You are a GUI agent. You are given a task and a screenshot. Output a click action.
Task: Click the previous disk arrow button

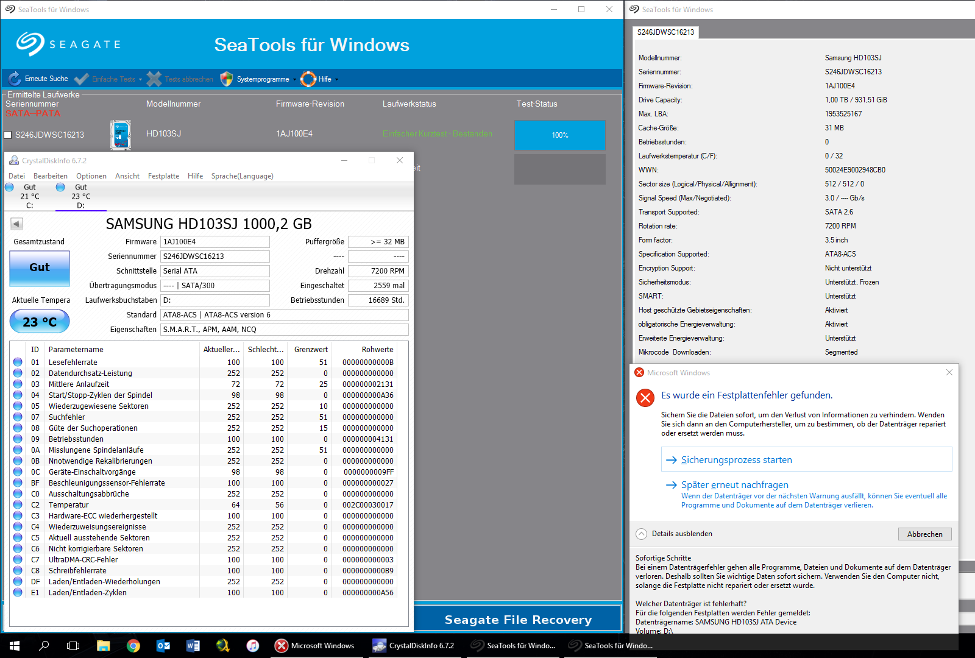[x=16, y=224]
